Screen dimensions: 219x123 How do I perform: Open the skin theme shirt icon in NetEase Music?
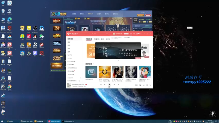[x=131, y=34]
